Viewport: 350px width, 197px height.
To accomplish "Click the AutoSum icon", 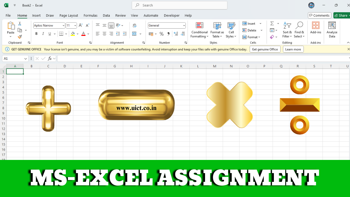I will [272, 23].
